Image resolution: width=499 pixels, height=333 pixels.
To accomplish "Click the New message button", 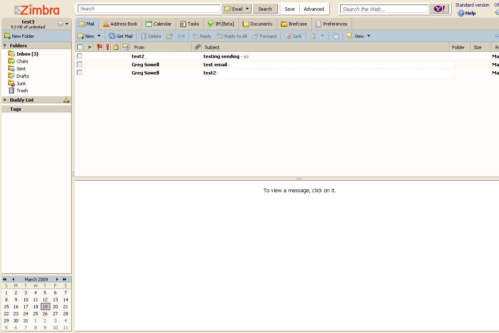I will point(86,36).
